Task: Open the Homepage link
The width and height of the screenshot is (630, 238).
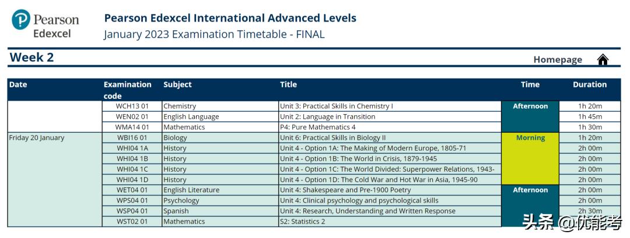Action: (x=557, y=59)
